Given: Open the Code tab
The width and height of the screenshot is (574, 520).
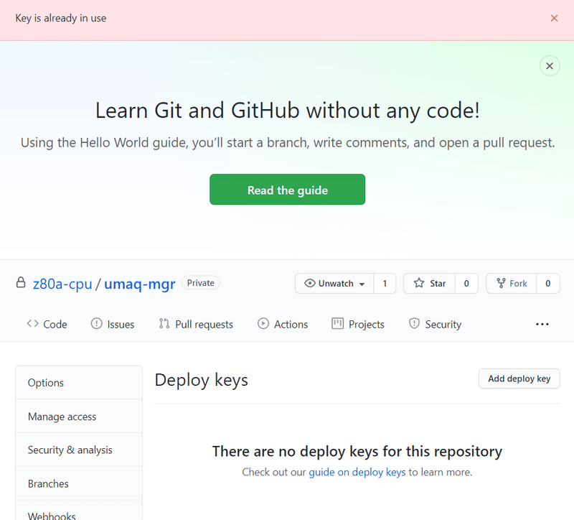Looking at the screenshot, I should 47,325.
